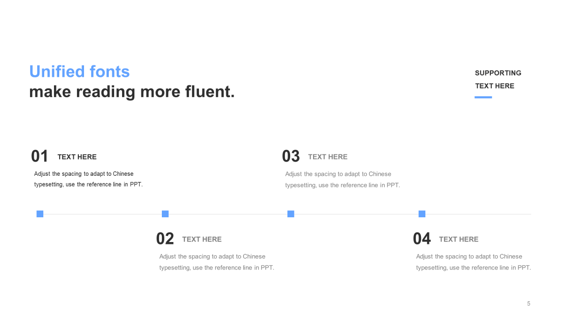566x318 pixels.
Task: Select the large number 03
Action: coord(291,156)
